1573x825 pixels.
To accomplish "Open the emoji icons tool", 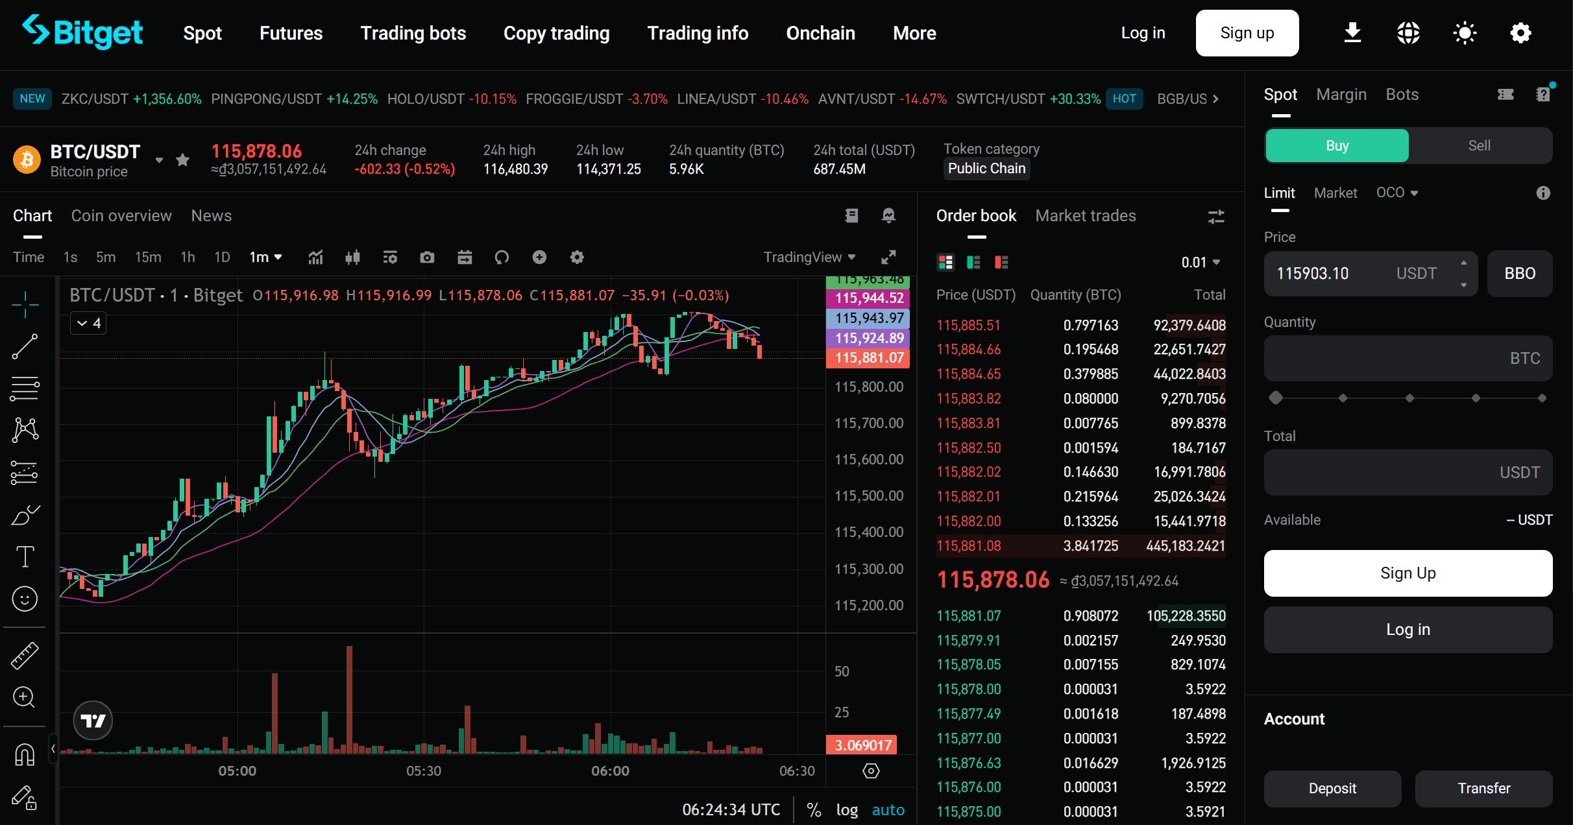I will [x=25, y=599].
